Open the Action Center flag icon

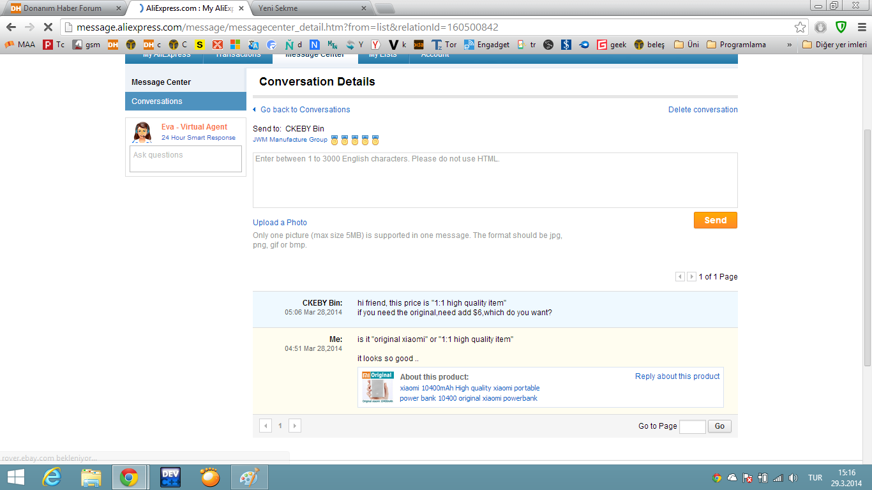tap(748, 478)
